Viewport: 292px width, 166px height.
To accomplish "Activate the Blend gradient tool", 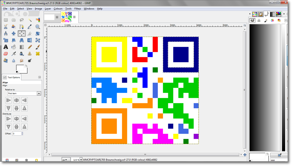I will tap(22, 47).
